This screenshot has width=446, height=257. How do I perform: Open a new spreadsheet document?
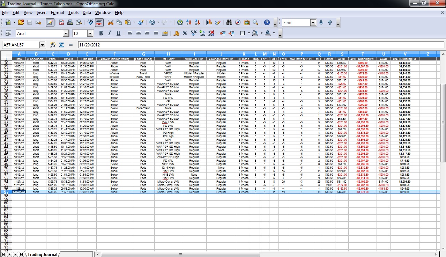(8, 22)
